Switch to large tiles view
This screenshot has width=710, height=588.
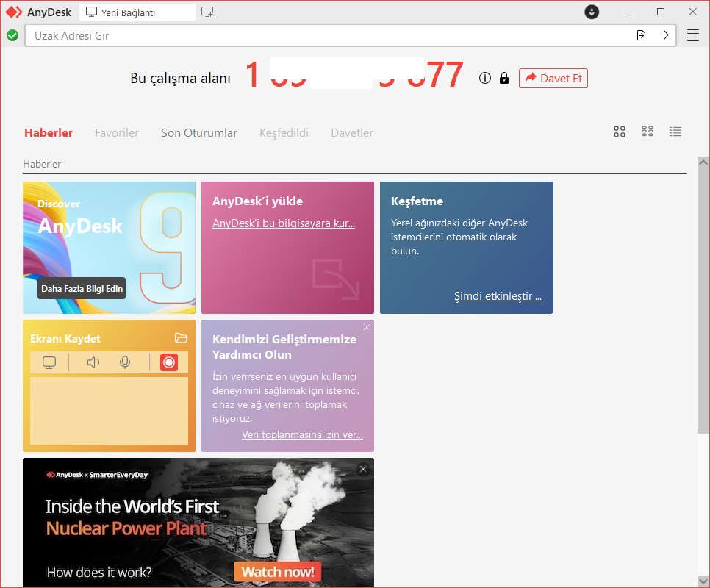(x=620, y=132)
